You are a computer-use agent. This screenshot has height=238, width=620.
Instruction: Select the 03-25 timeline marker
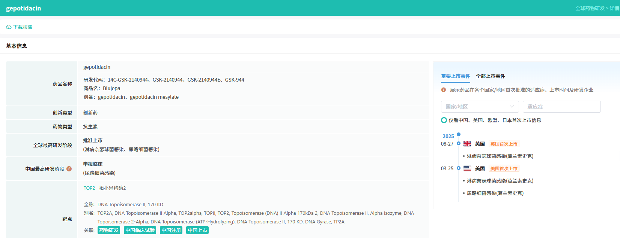(x=459, y=168)
